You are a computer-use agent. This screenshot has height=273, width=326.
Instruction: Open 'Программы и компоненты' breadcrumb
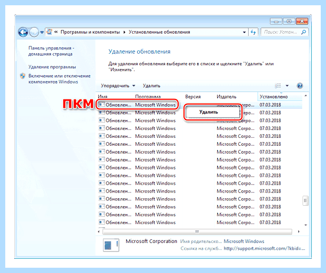click(90, 32)
